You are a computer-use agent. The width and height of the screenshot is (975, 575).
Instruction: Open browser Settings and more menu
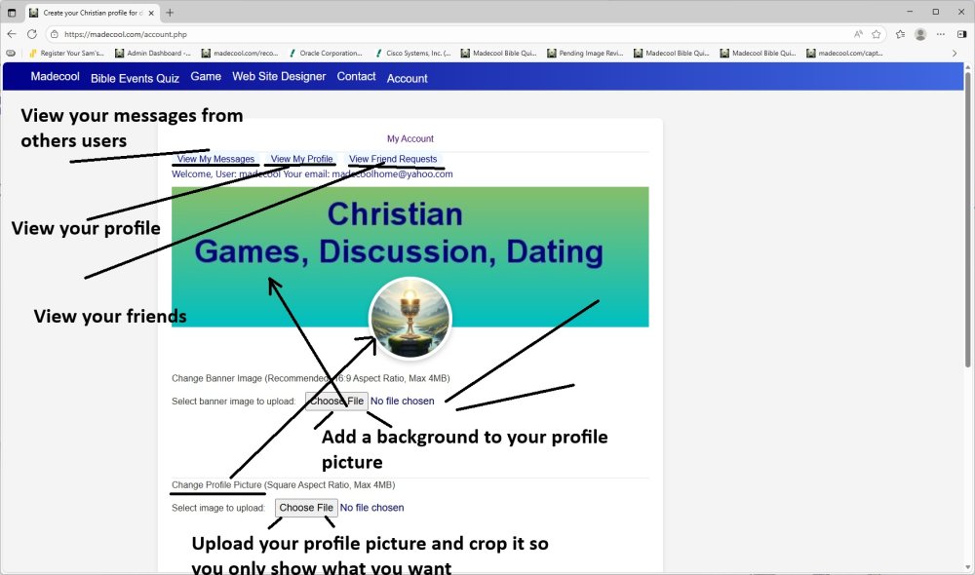click(x=941, y=33)
